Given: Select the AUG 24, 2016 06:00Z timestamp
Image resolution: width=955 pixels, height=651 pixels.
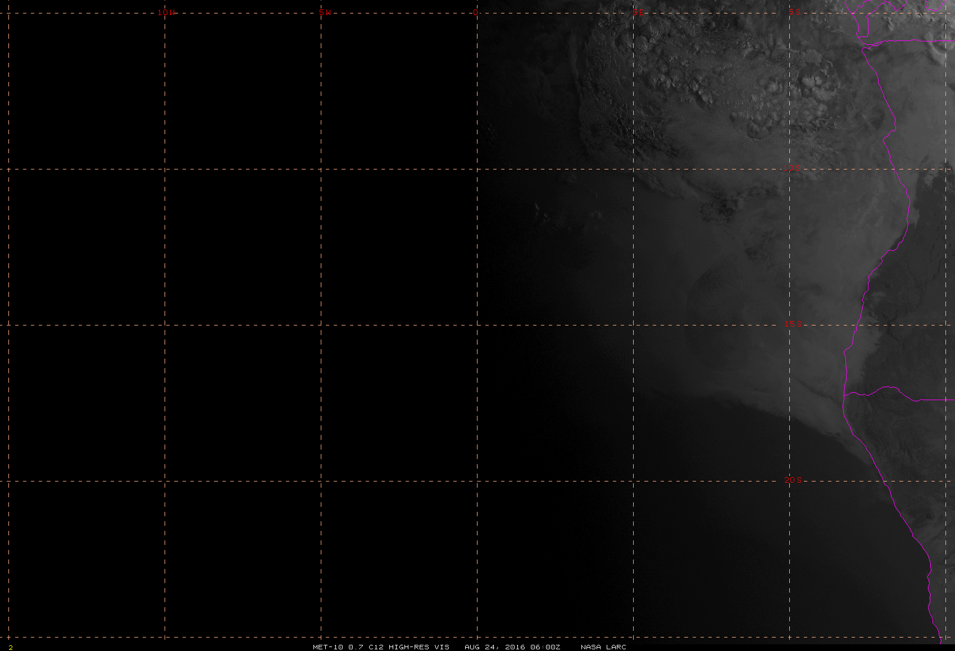Looking at the screenshot, I should click(512, 647).
